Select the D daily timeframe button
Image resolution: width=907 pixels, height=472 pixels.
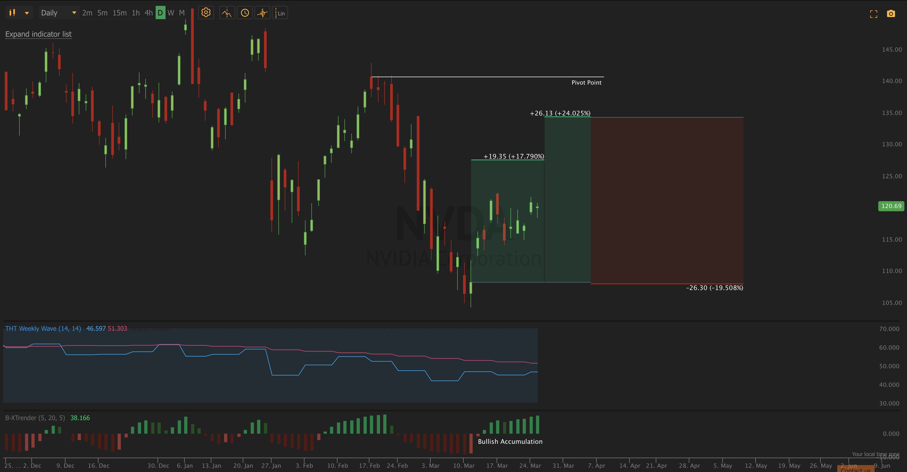coord(160,13)
